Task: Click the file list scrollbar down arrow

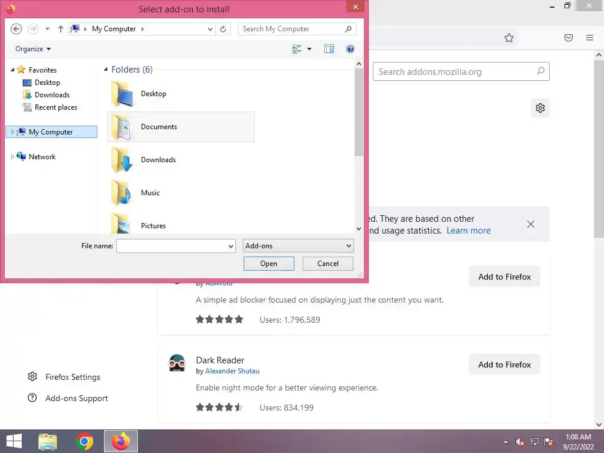Action: coord(359,228)
